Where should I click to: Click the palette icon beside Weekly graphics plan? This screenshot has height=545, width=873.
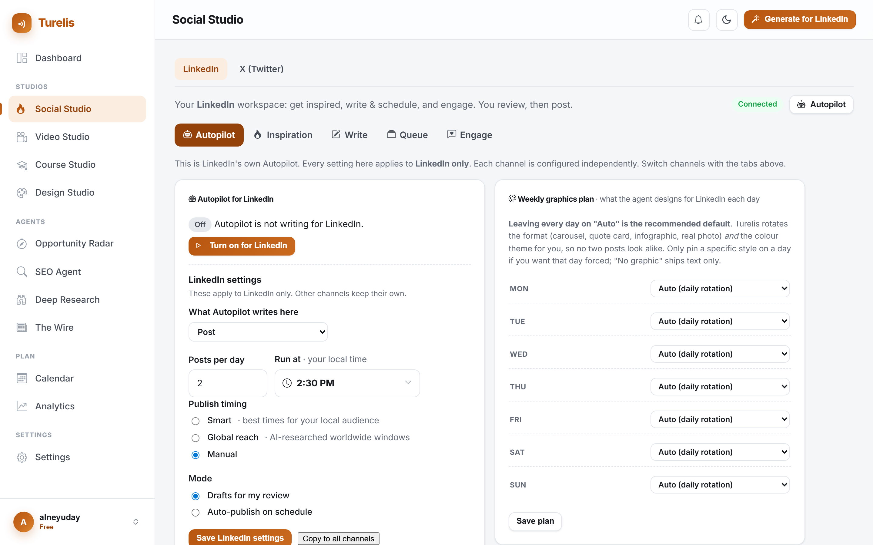pos(512,199)
